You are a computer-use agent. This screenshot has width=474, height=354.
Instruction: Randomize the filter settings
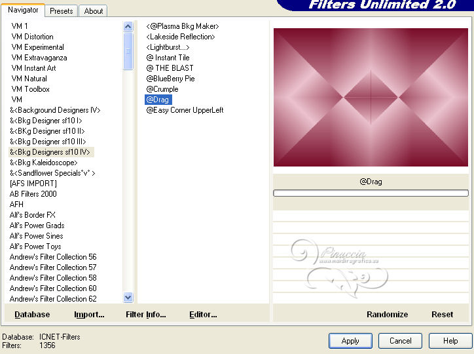tap(387, 315)
